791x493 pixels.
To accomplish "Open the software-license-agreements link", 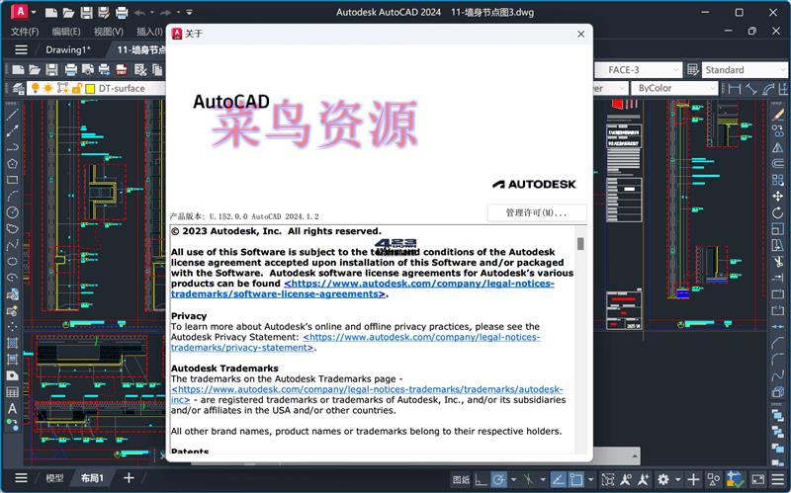I will pyautogui.click(x=362, y=288).
